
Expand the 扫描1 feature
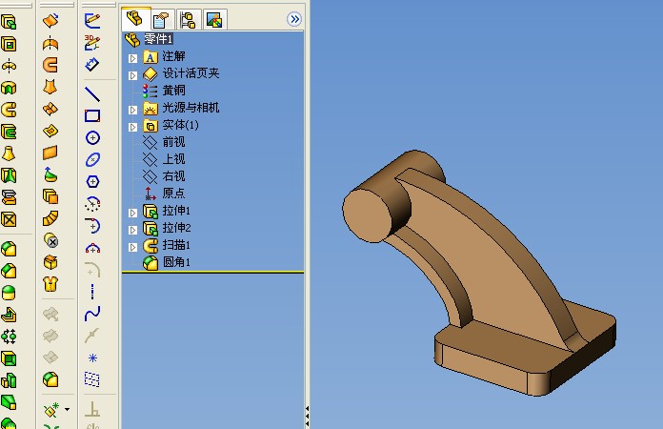coord(132,247)
